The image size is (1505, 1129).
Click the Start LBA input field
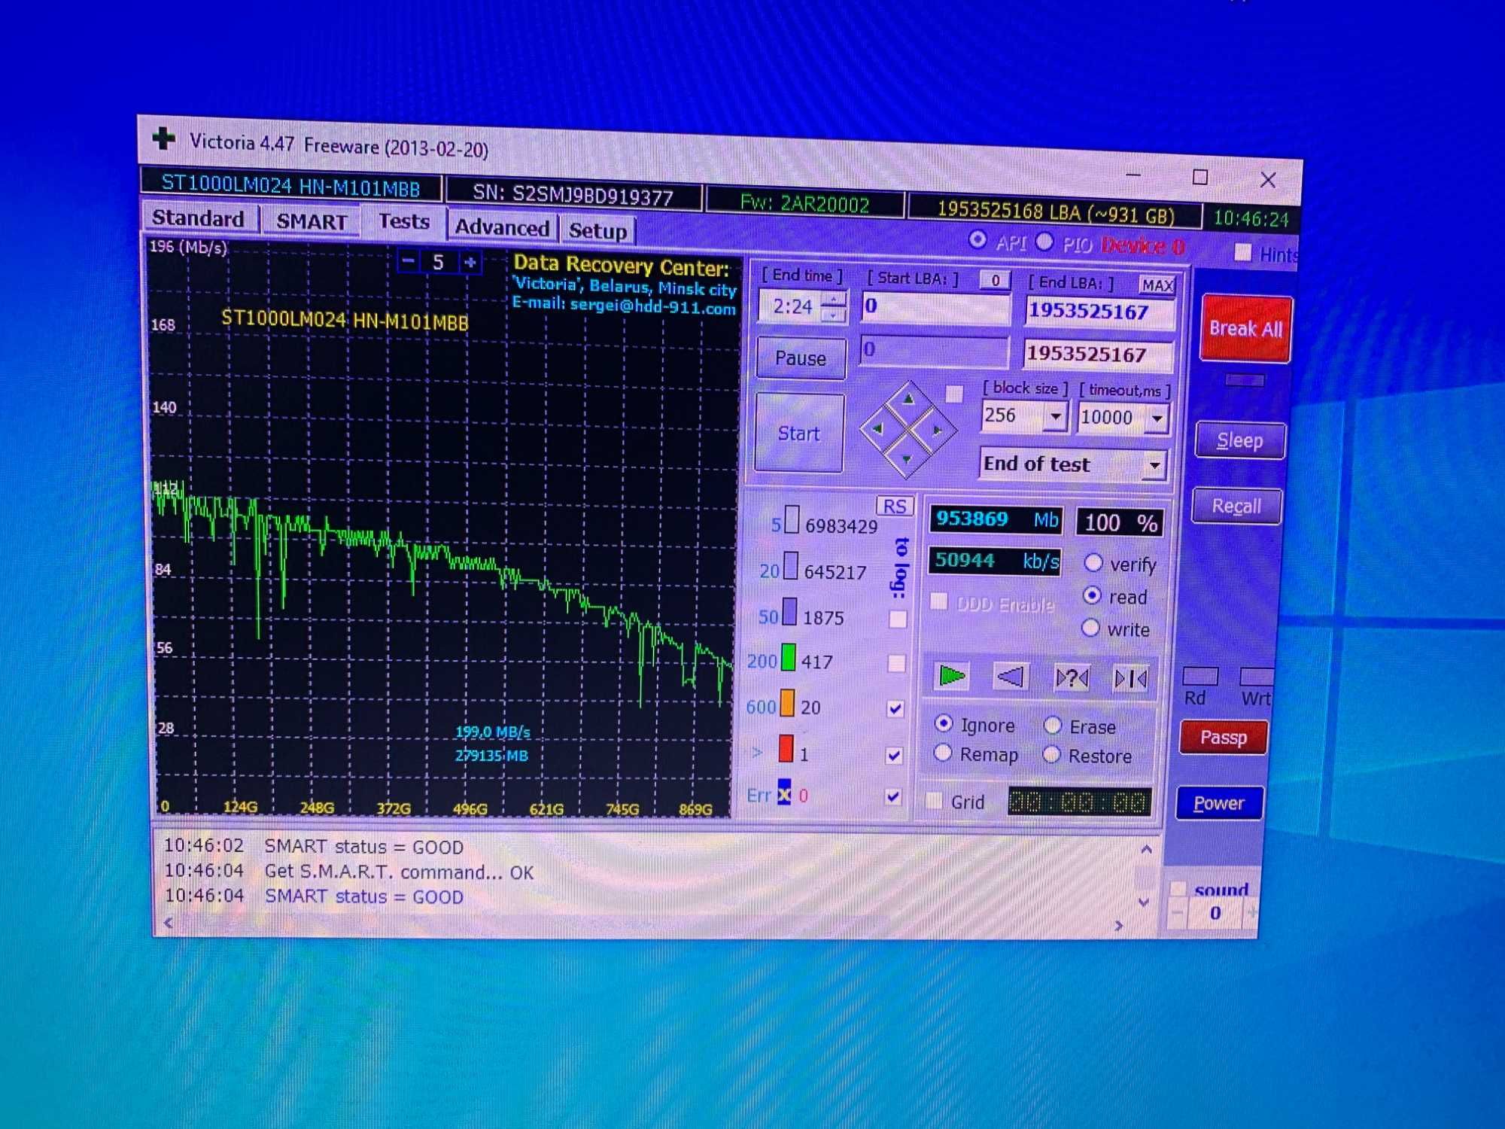click(935, 307)
